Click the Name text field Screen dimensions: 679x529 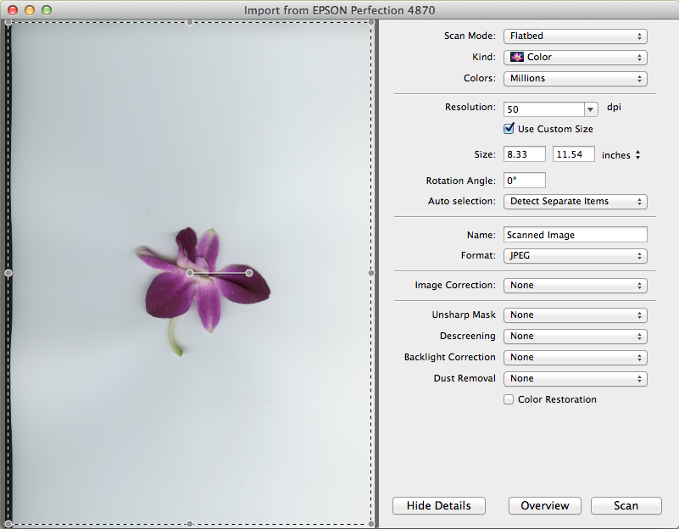point(575,235)
